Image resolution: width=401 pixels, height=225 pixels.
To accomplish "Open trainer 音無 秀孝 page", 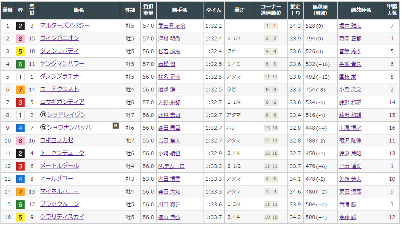I will coord(350,51).
